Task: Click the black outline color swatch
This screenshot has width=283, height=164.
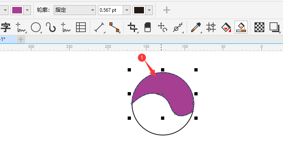Action: click(139, 10)
